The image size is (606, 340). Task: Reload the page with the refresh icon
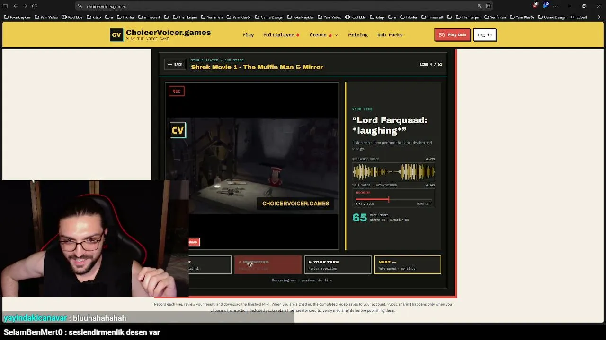pyautogui.click(x=35, y=6)
